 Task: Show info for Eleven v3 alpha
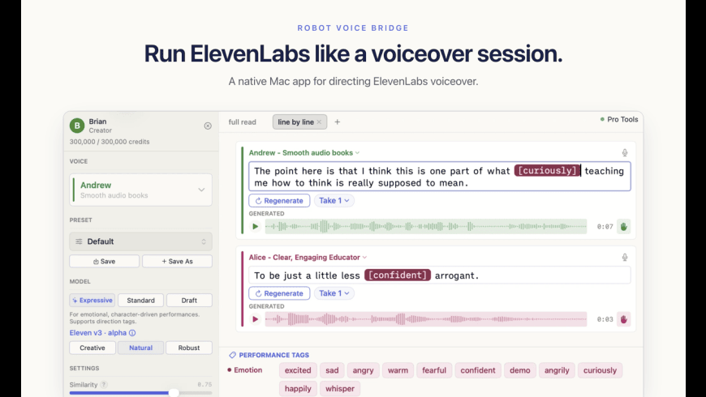pos(132,333)
